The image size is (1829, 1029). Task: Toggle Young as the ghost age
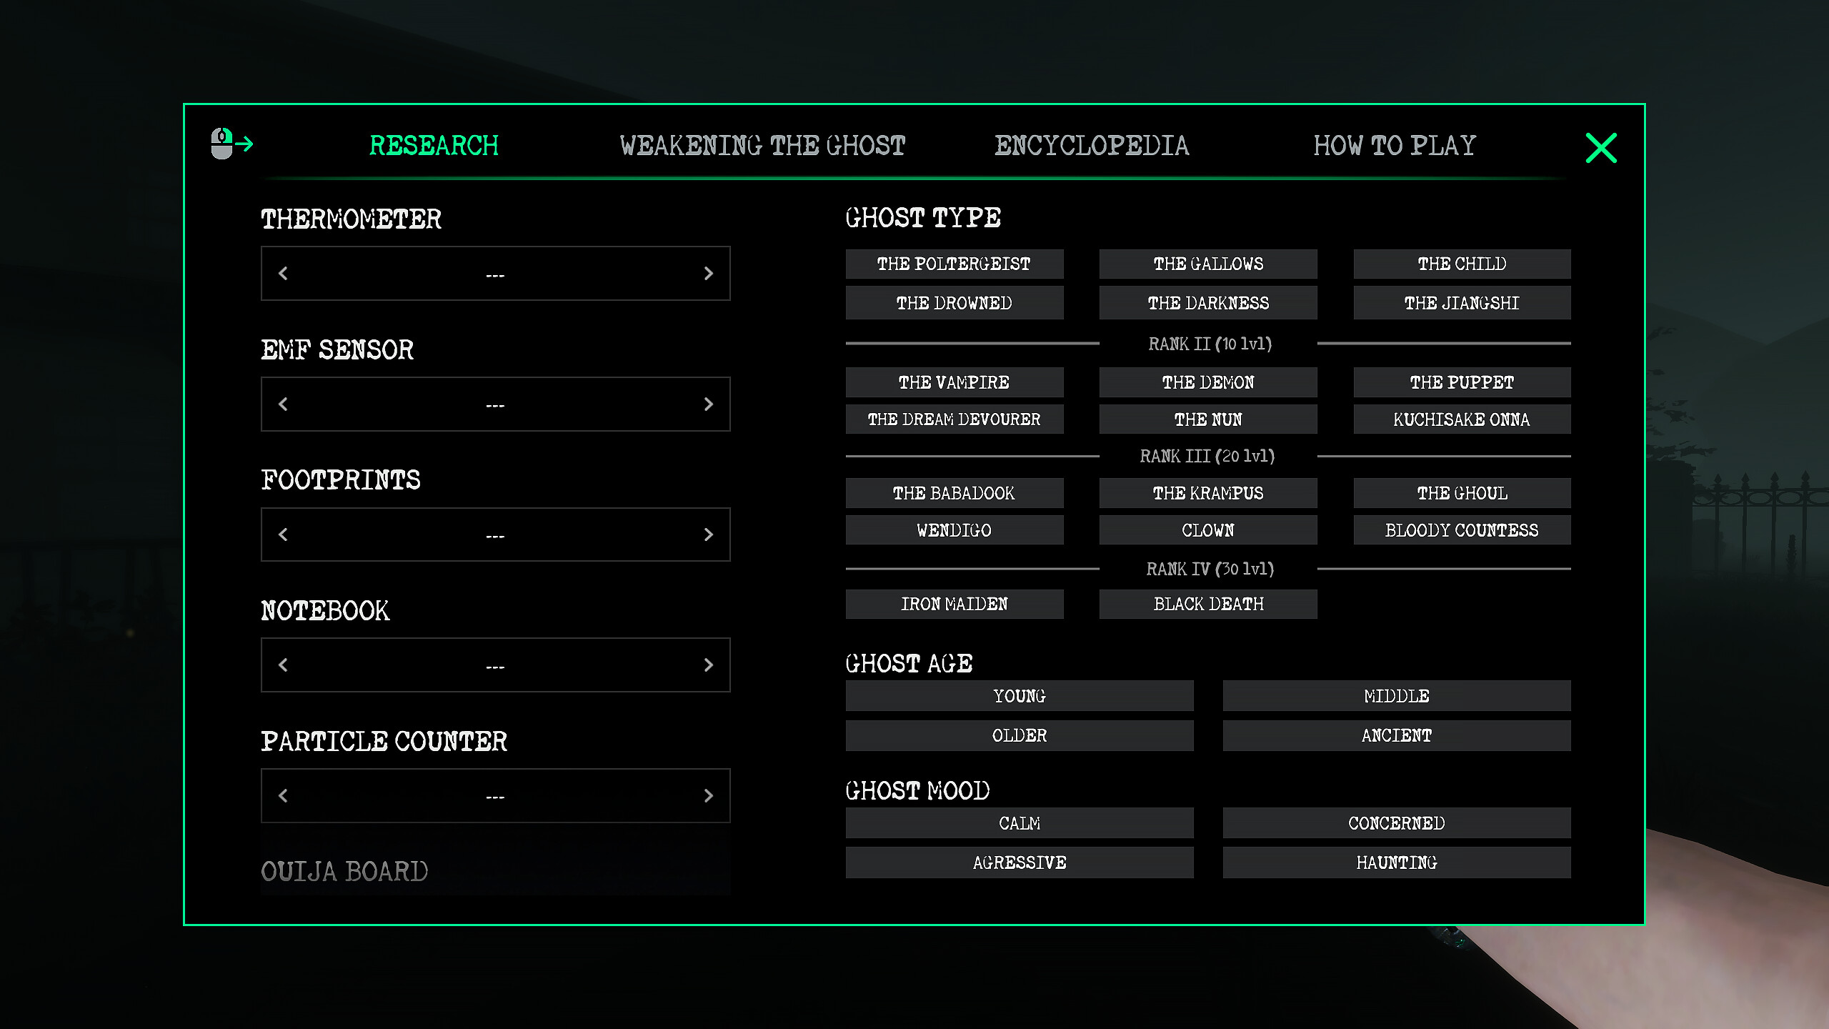1019,695
